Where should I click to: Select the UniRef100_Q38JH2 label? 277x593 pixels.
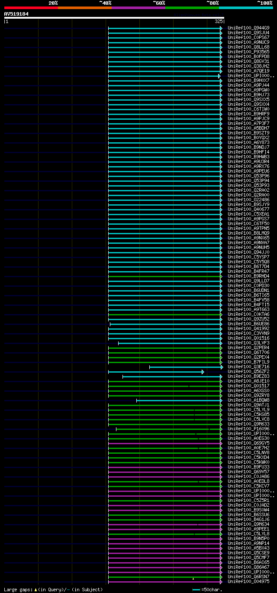click(x=248, y=66)
